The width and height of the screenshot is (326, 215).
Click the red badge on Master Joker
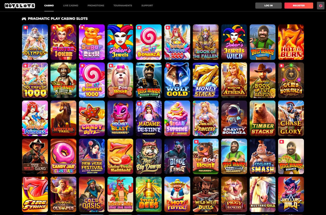click(x=54, y=27)
